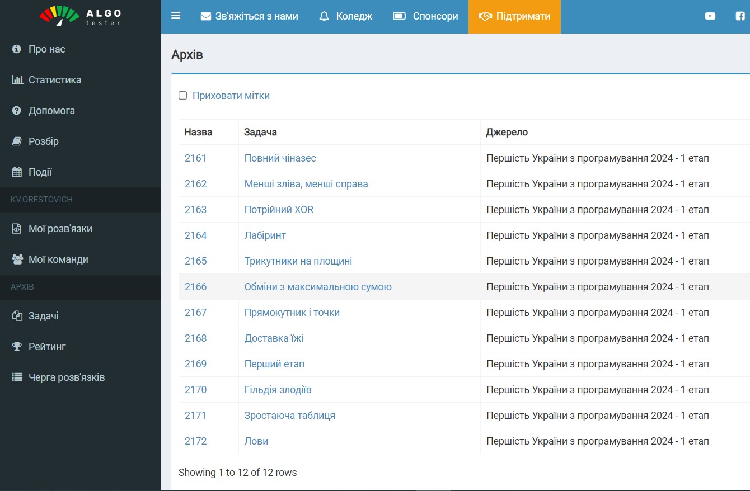The image size is (750, 491).
Task: Click the book icon for Розбір
Action: click(17, 141)
